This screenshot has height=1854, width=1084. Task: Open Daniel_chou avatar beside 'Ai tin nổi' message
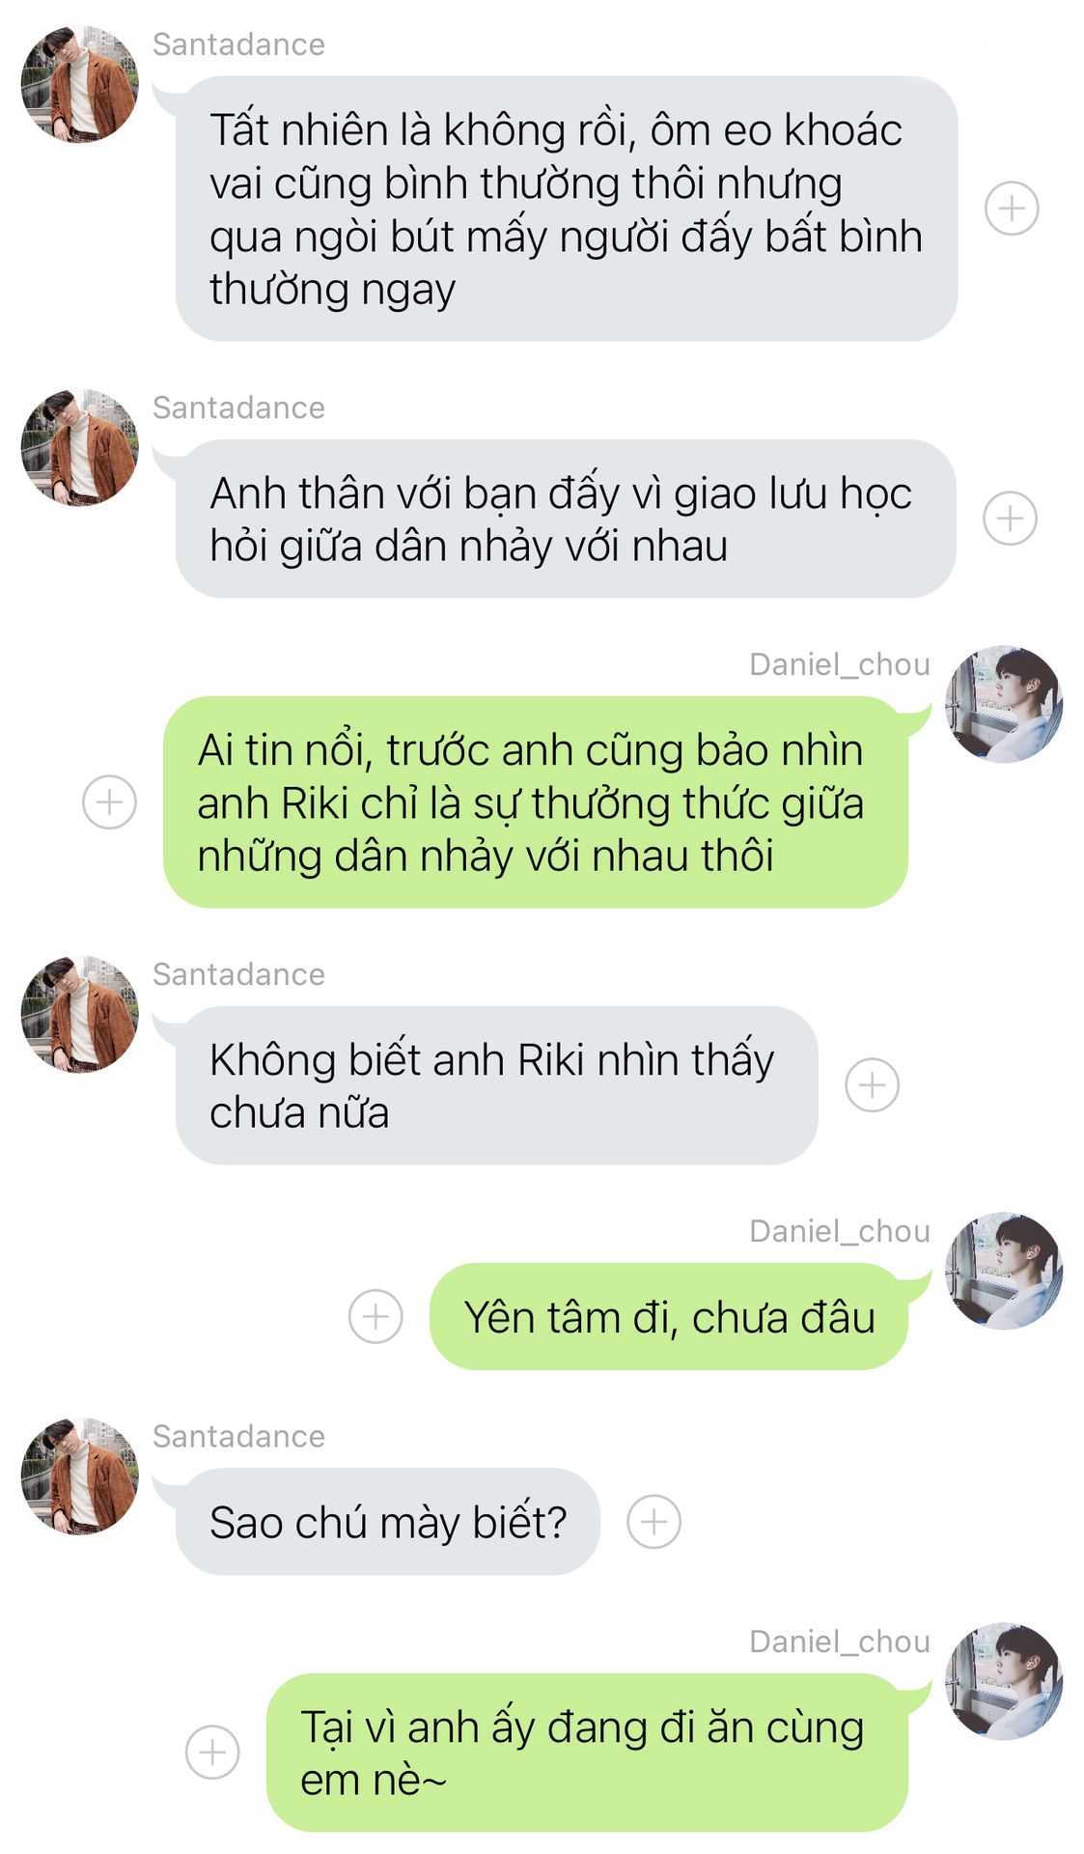pos(1004,705)
